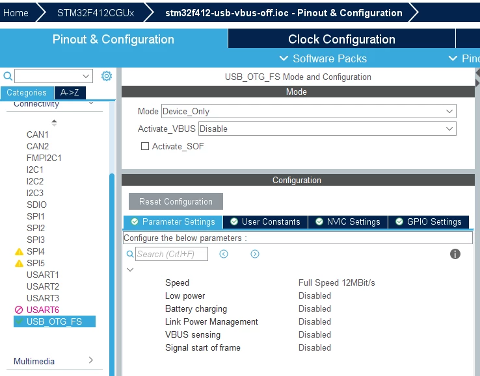480x376 pixels.
Task: Select CAN2 peripheral
Action: [38, 146]
